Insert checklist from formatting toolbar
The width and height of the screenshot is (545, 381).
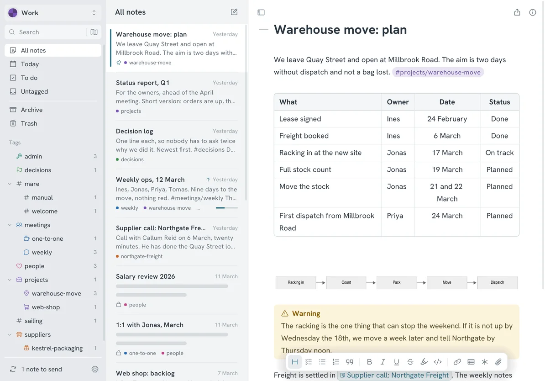pyautogui.click(x=308, y=362)
